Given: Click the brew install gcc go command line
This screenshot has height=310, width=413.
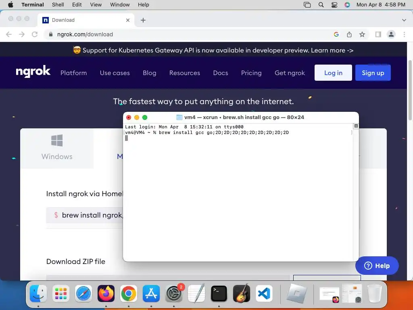Looking at the screenshot, I should tap(207, 132).
